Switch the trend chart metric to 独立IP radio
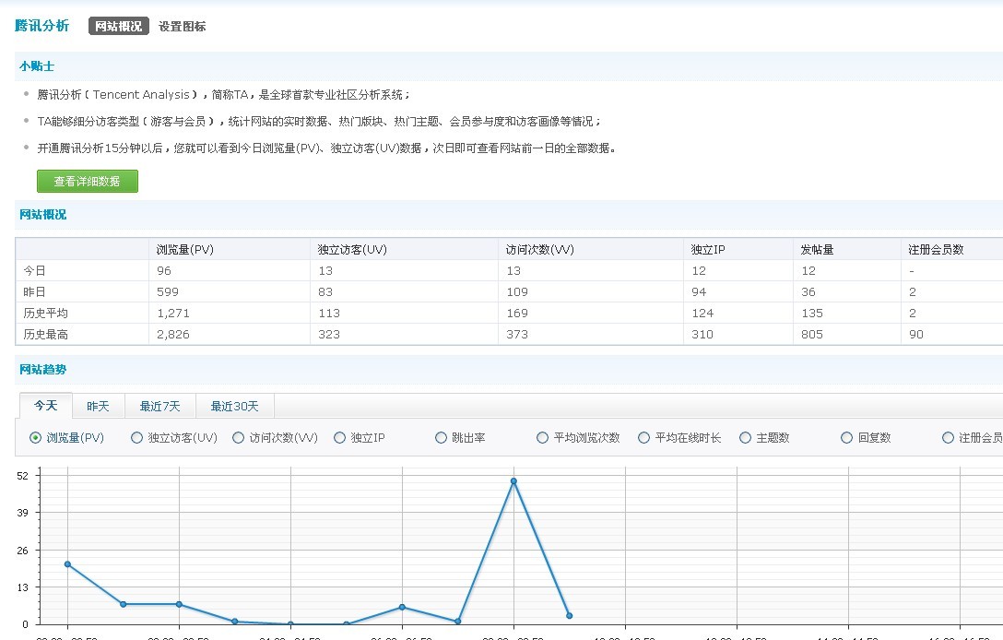The image size is (1003, 640). (x=339, y=438)
